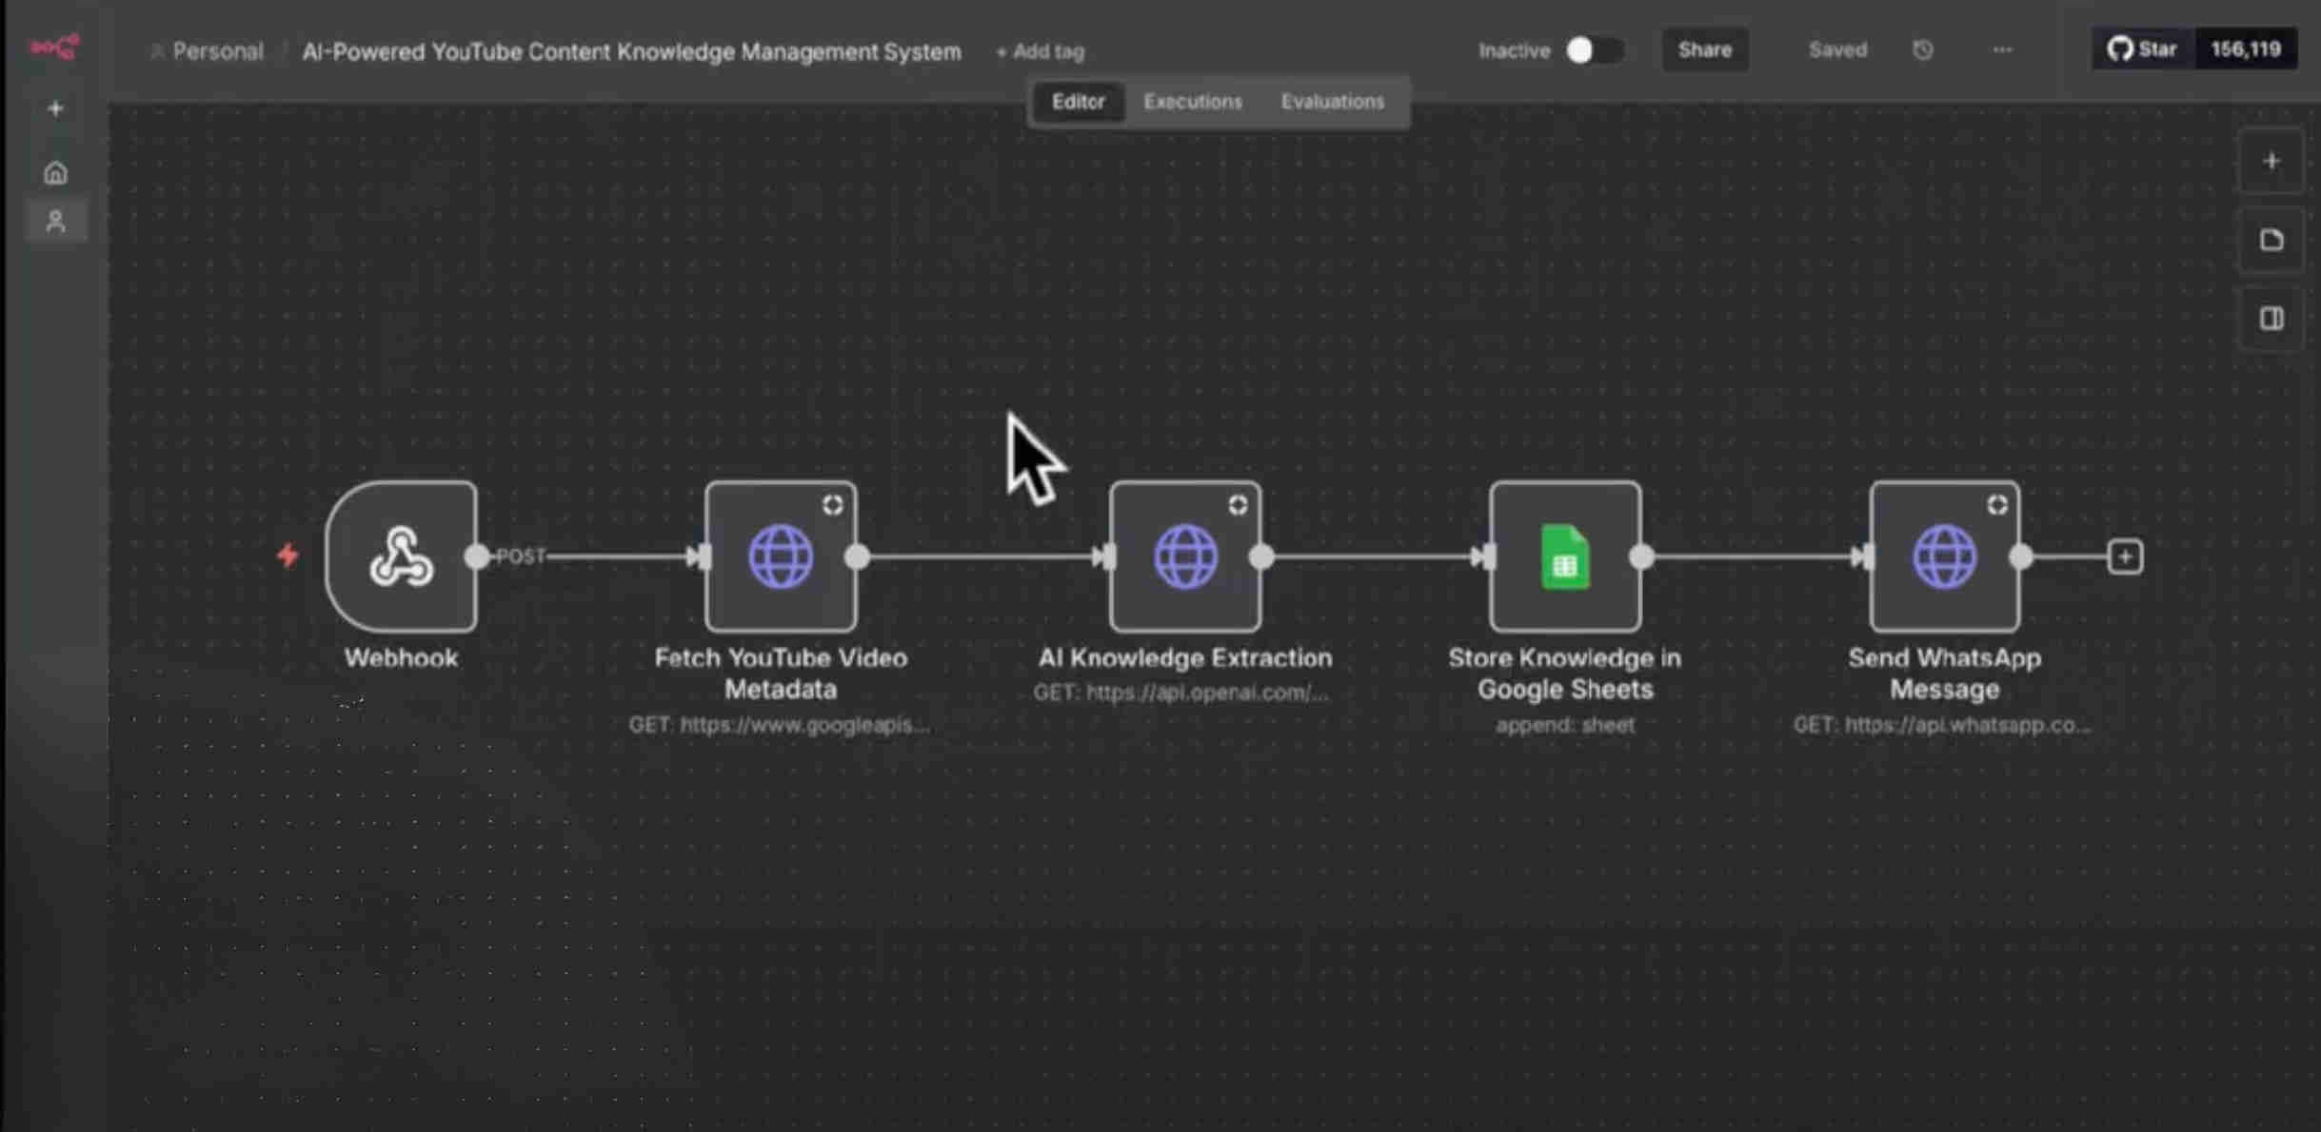Open workflow history clock icon
Viewport: 2321px width, 1132px height.
tap(1922, 49)
